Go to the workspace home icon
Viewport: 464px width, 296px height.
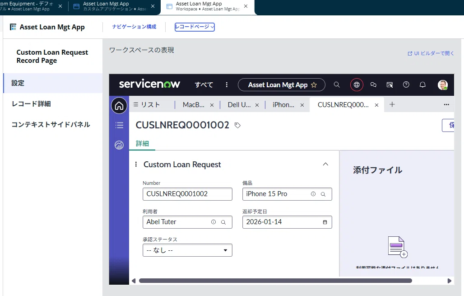119,105
